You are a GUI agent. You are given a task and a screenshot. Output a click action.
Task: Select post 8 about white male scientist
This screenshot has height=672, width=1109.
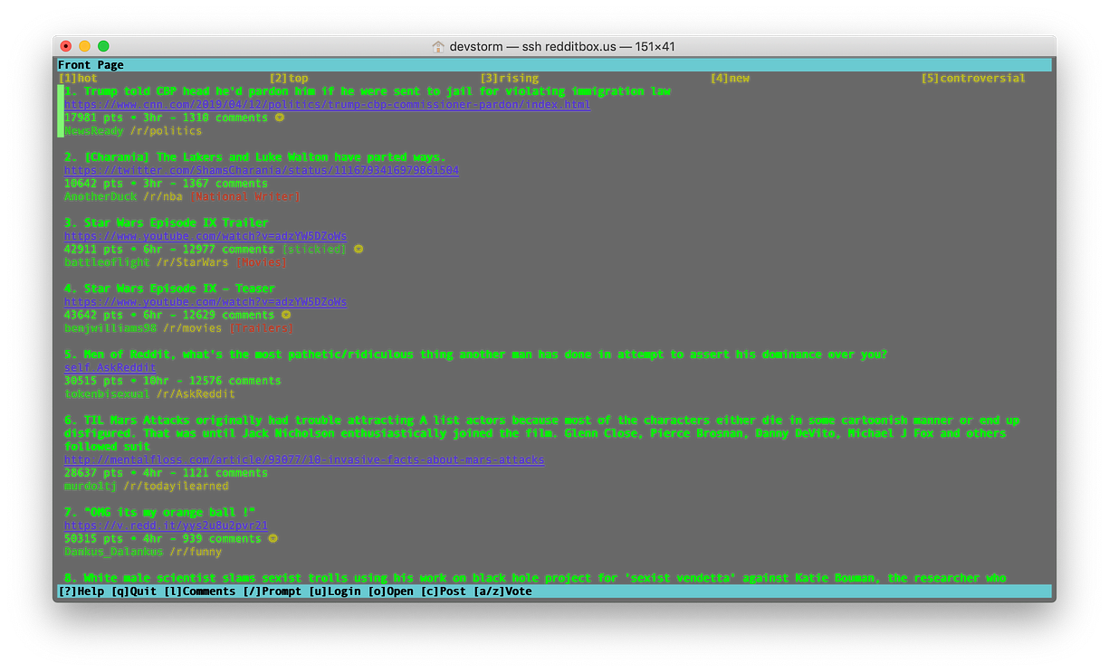pyautogui.click(x=534, y=578)
